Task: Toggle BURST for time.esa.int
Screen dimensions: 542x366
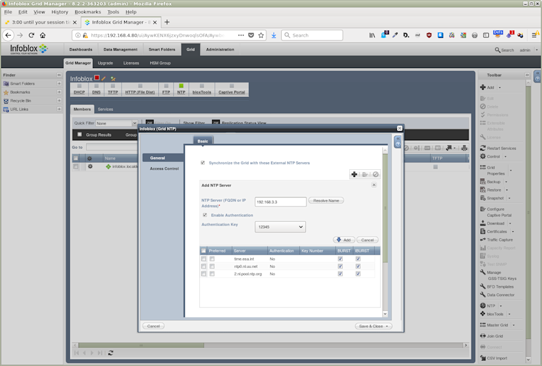Action: click(340, 259)
